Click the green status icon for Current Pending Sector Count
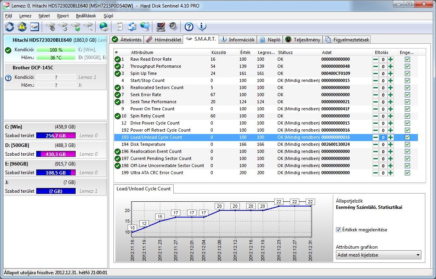The image size is (436, 279). (118, 158)
